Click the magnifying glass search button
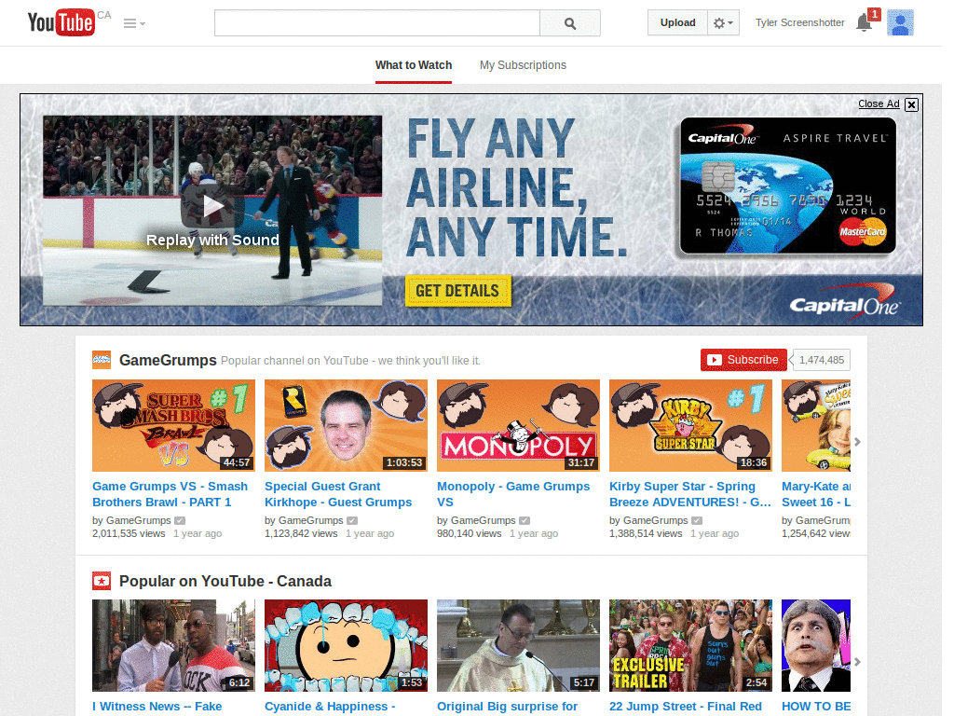This screenshot has height=716, width=954. [x=570, y=23]
